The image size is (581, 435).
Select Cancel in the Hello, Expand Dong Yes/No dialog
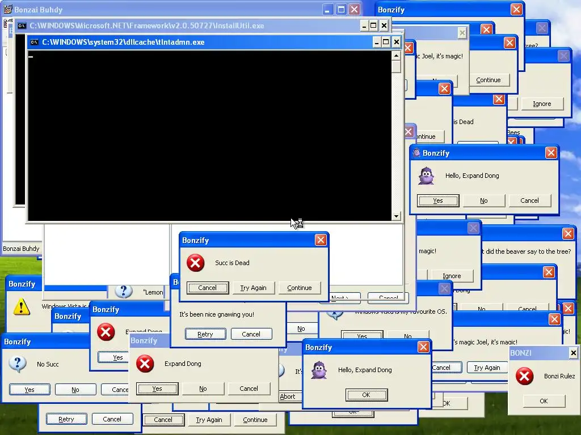pyautogui.click(x=529, y=201)
